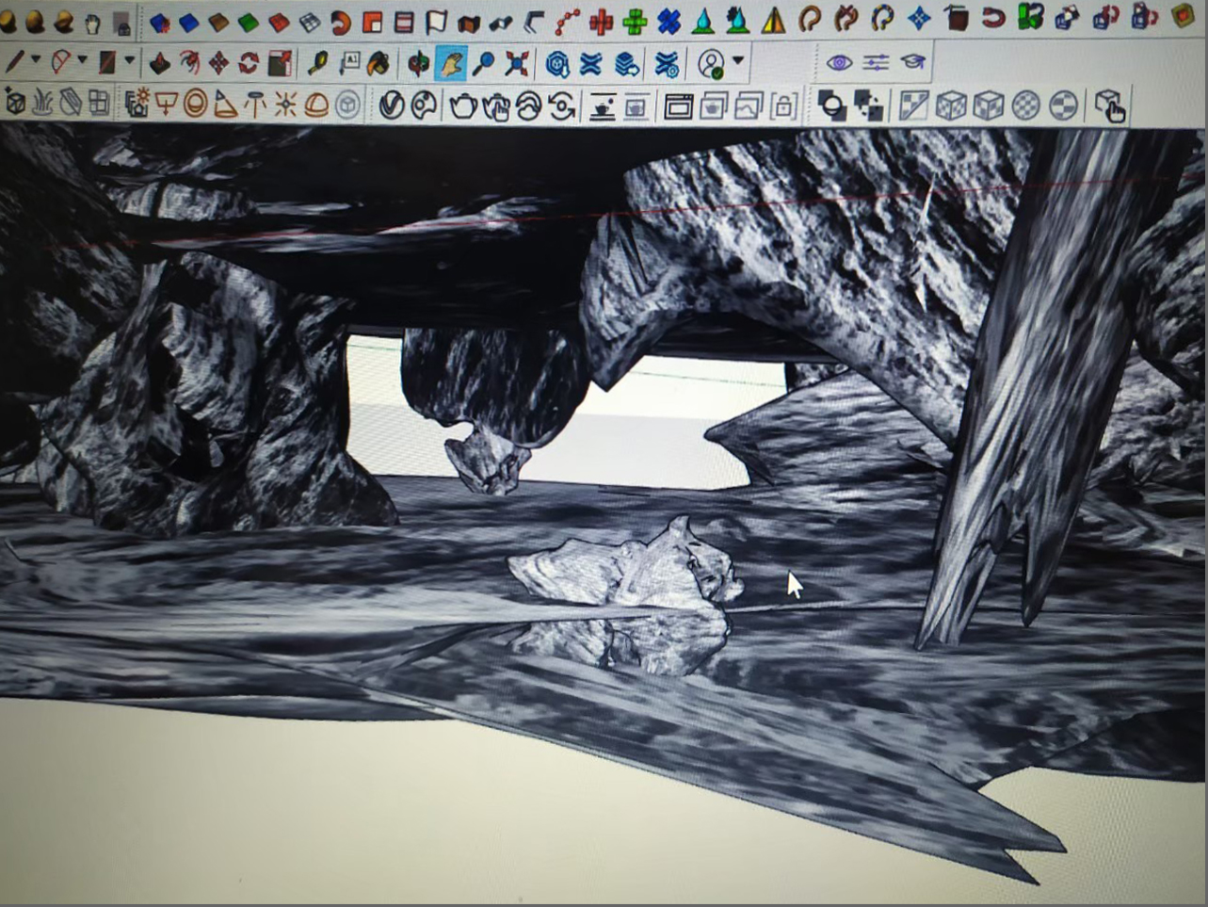Click the green surface icon
The height and width of the screenshot is (907, 1208).
click(249, 22)
